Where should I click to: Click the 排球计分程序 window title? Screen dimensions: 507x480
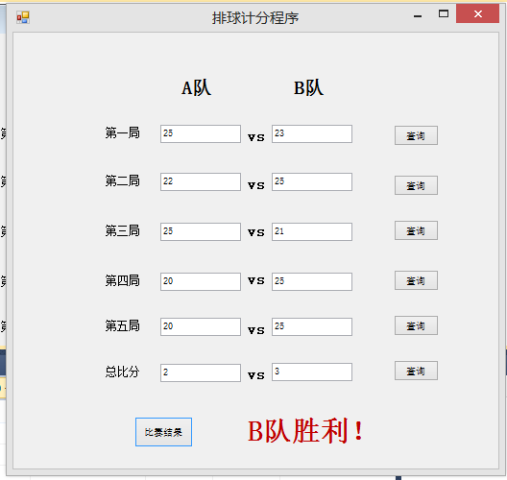(x=255, y=18)
